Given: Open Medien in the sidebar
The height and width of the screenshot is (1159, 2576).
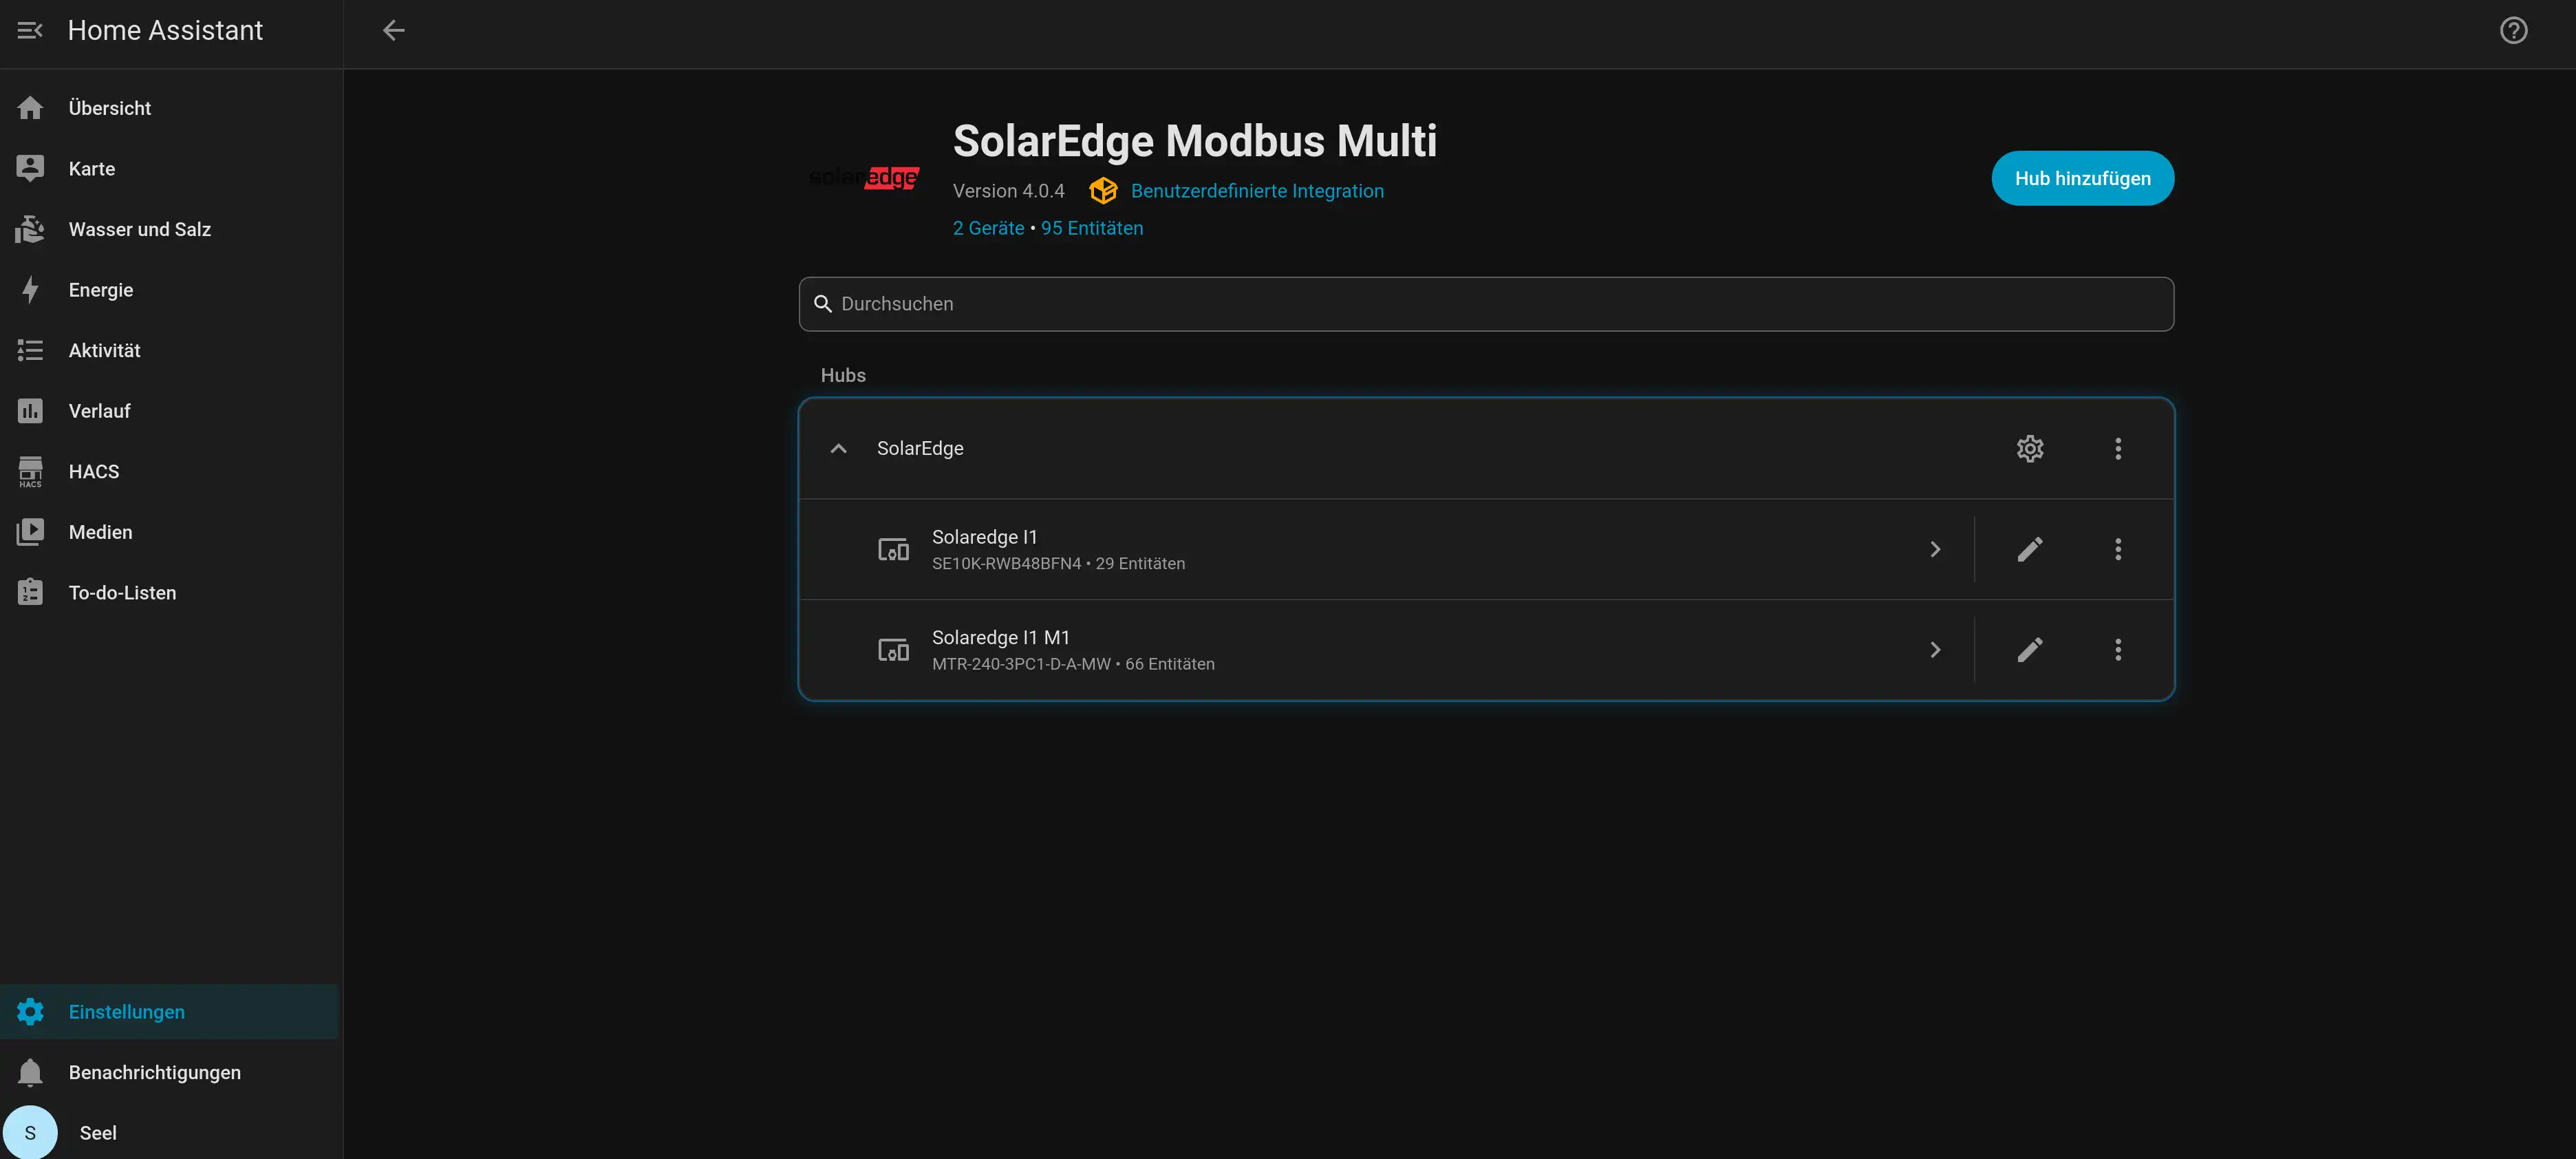Looking at the screenshot, I should 170,532.
